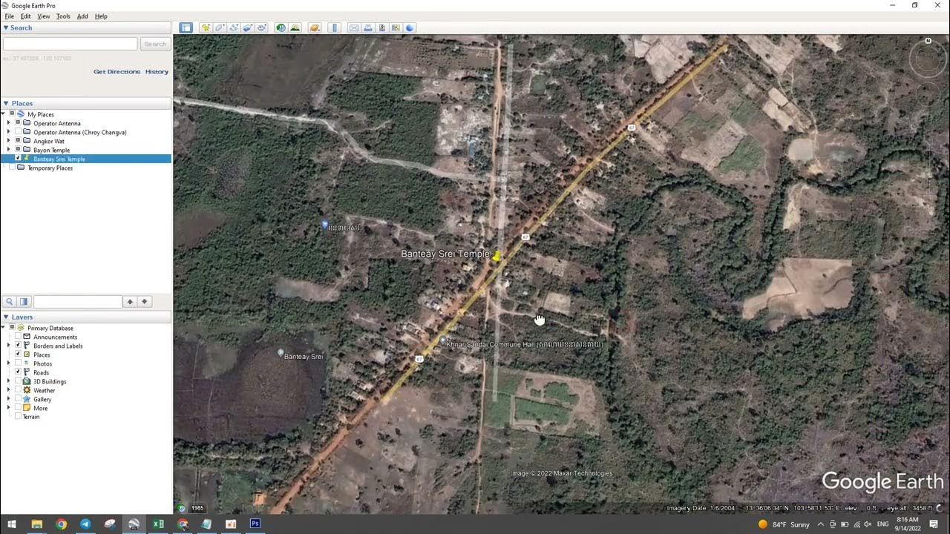
Task: Open Photoshop from the Windows taskbar
Action: [255, 524]
